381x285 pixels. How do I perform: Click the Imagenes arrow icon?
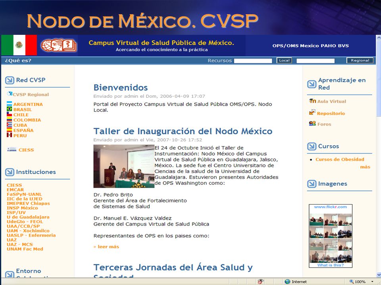pos(312,184)
